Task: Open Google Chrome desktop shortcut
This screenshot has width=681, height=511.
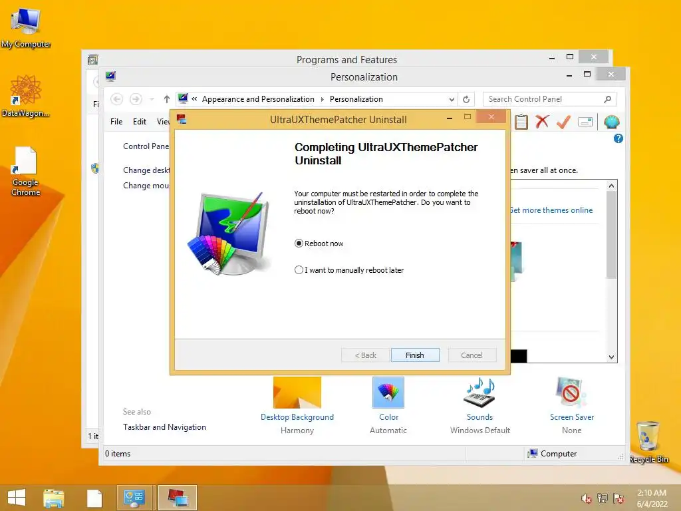Action: [26, 172]
